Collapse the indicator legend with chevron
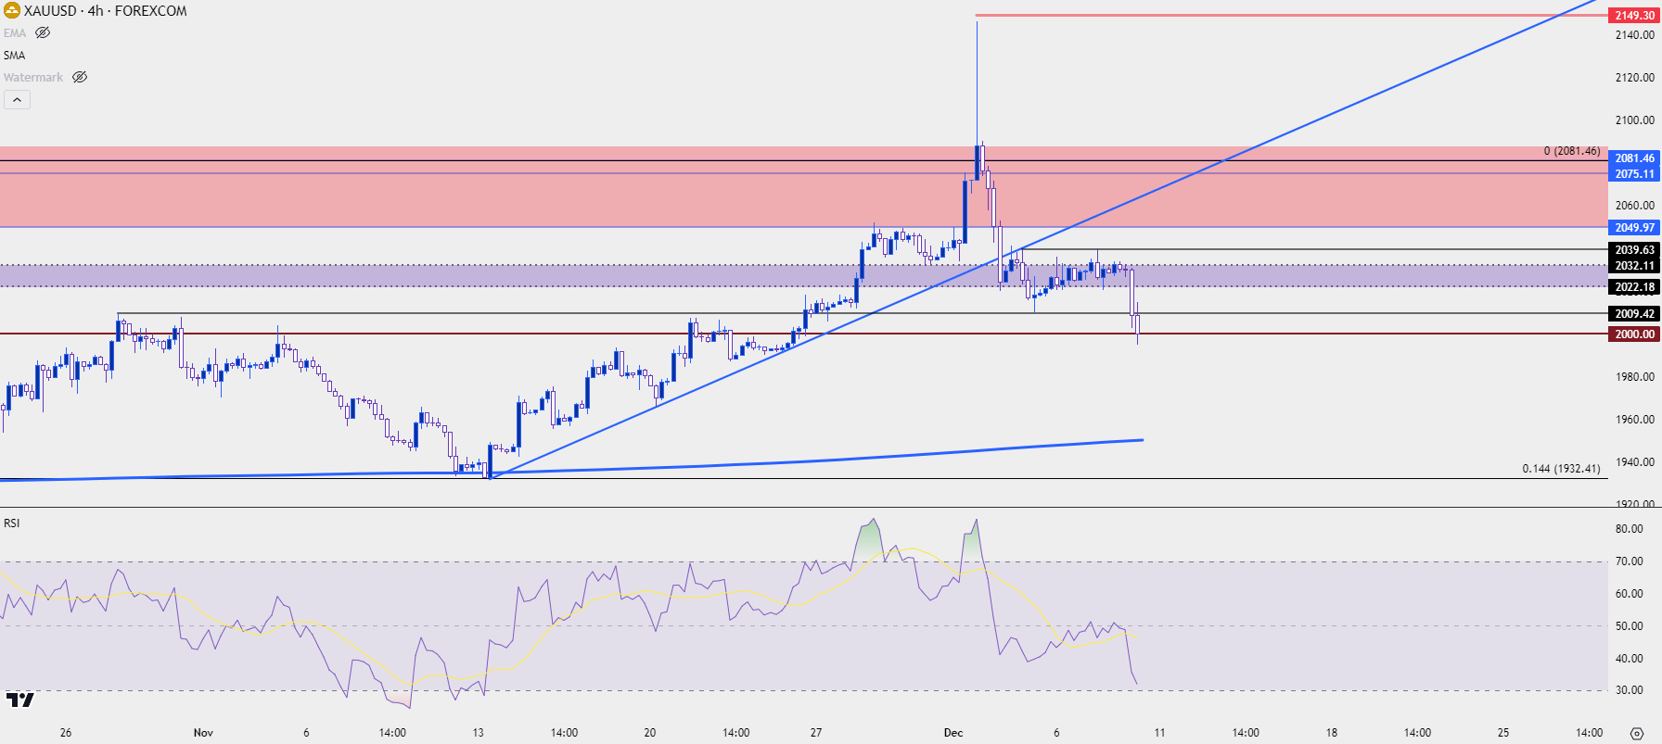Viewport: 1662px width, 744px height. pyautogui.click(x=18, y=99)
